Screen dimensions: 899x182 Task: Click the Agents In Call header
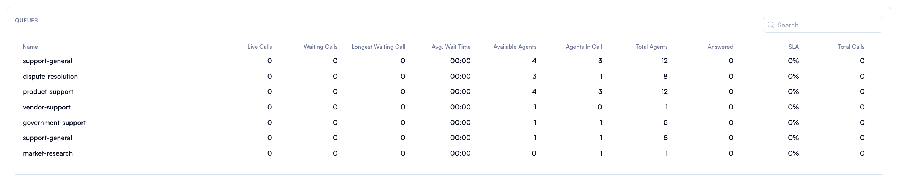click(x=584, y=47)
